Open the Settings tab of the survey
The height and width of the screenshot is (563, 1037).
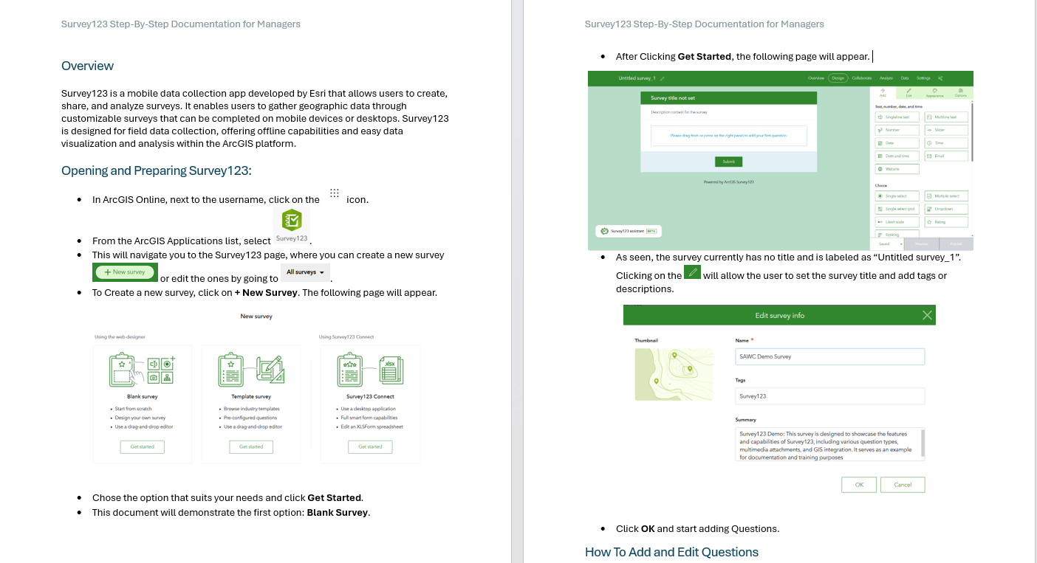(925, 77)
